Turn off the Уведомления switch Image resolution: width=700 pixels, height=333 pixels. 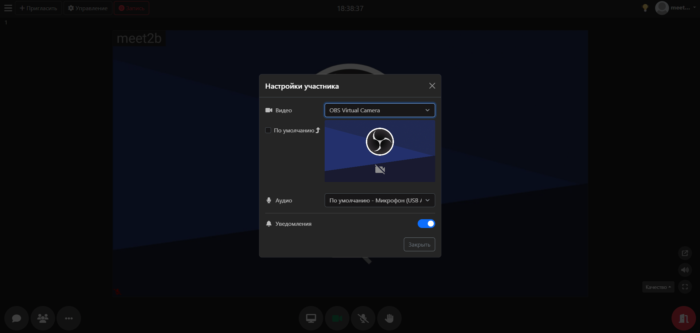tap(426, 224)
